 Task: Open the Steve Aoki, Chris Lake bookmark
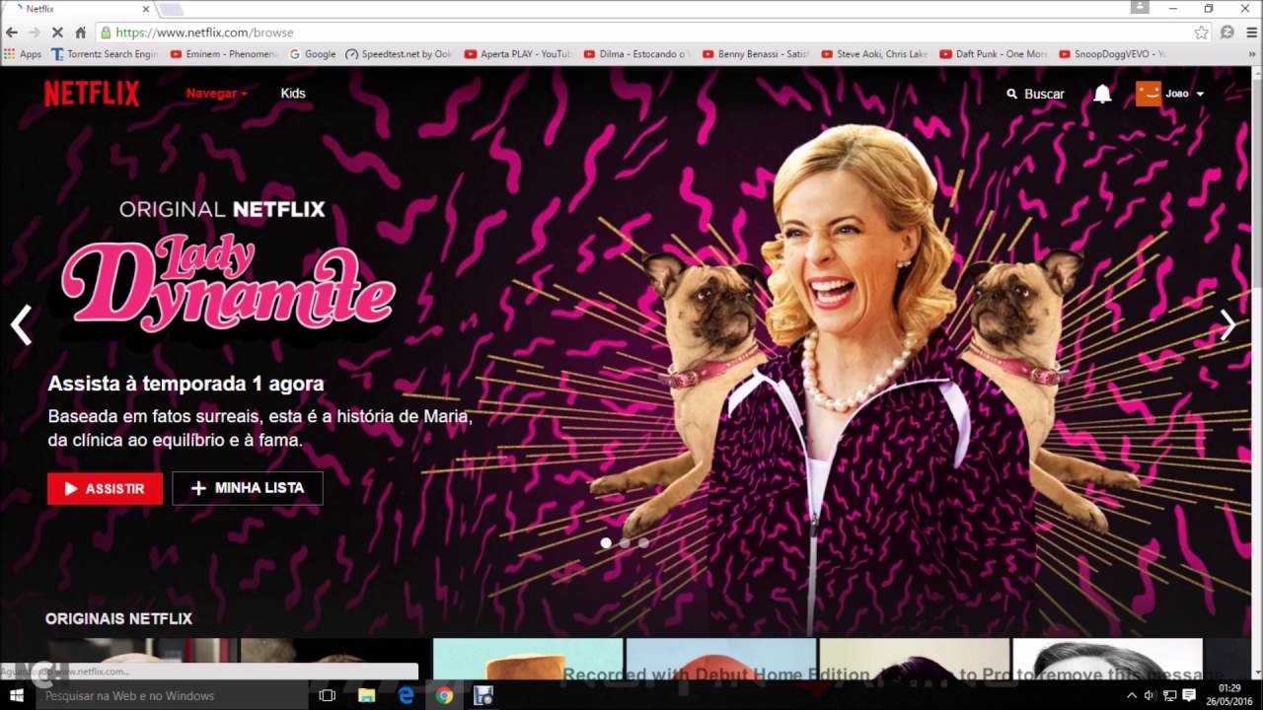(x=875, y=54)
